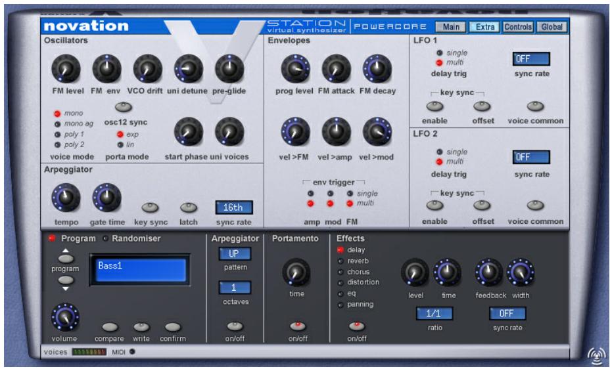Click the effects time knob

tap(448, 272)
